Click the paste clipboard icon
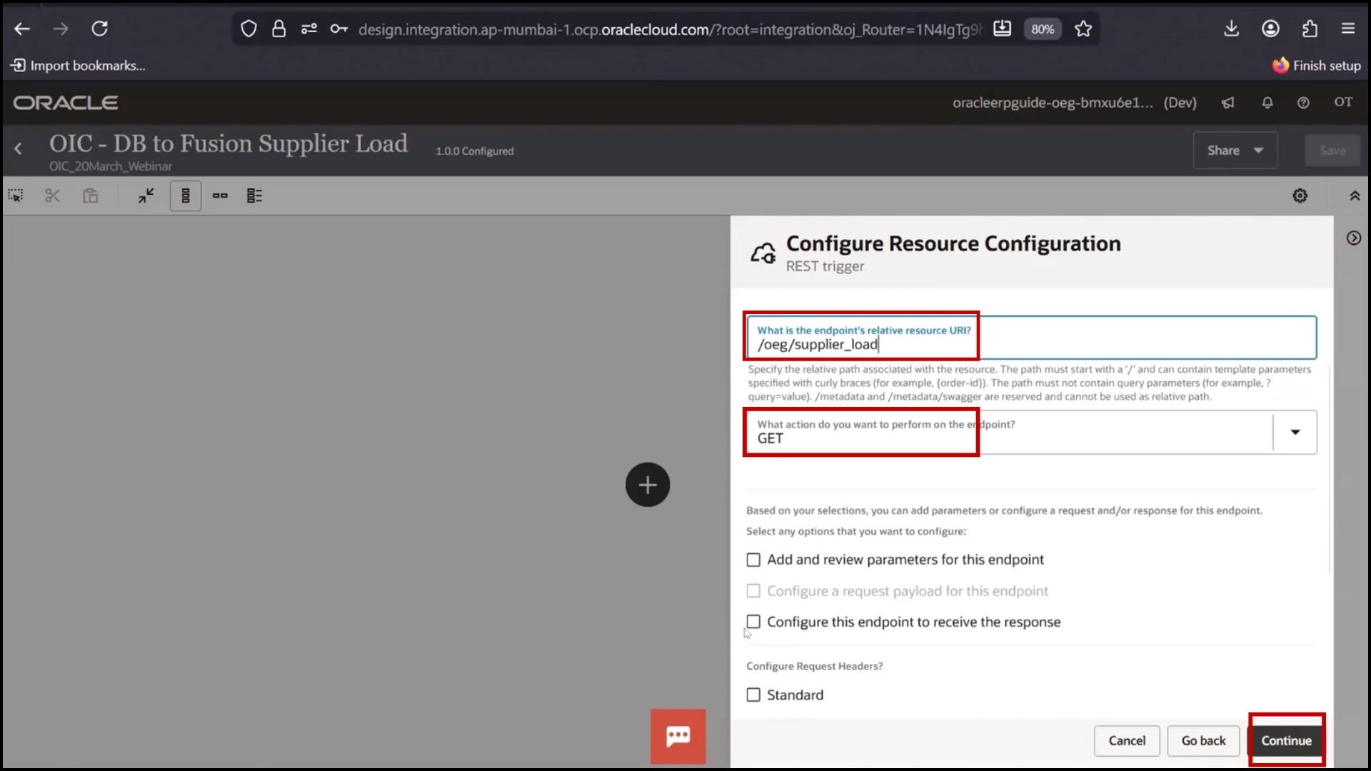Image resolution: width=1371 pixels, height=771 pixels. [90, 196]
